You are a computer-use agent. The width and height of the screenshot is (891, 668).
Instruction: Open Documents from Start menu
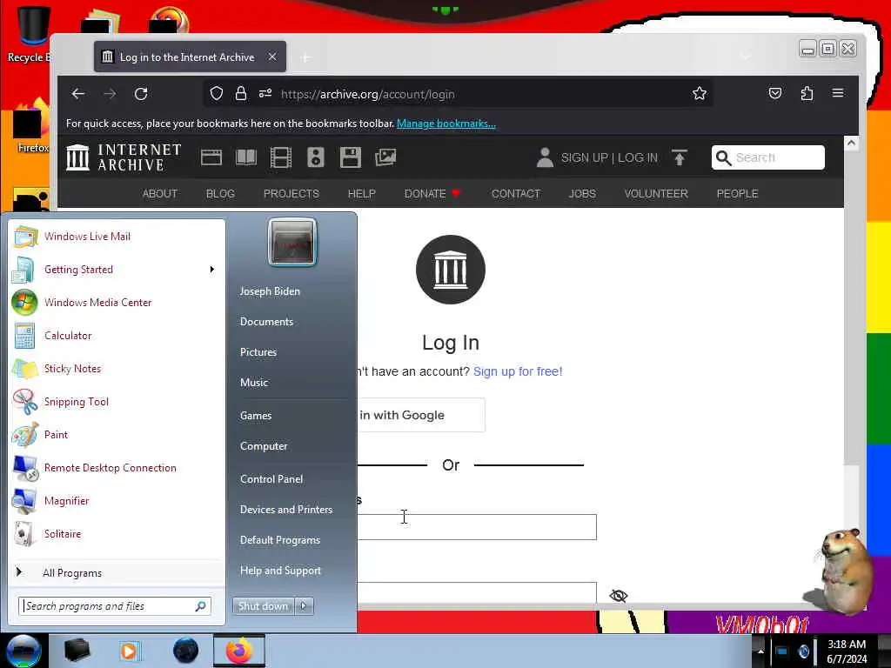pos(266,322)
